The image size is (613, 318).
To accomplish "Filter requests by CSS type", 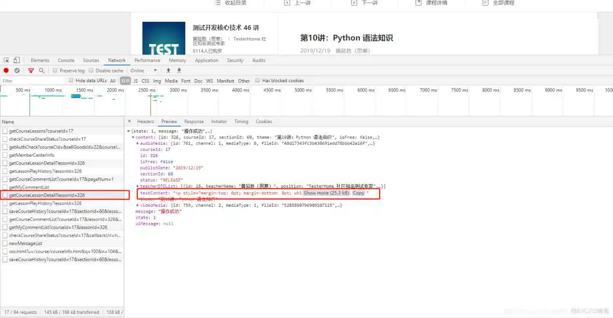I will pos(145,81).
